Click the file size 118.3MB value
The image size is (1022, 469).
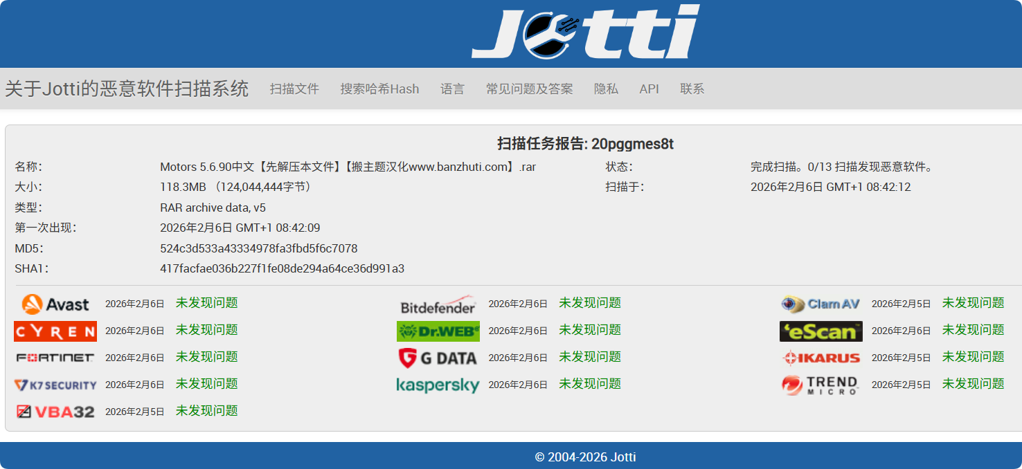point(236,187)
